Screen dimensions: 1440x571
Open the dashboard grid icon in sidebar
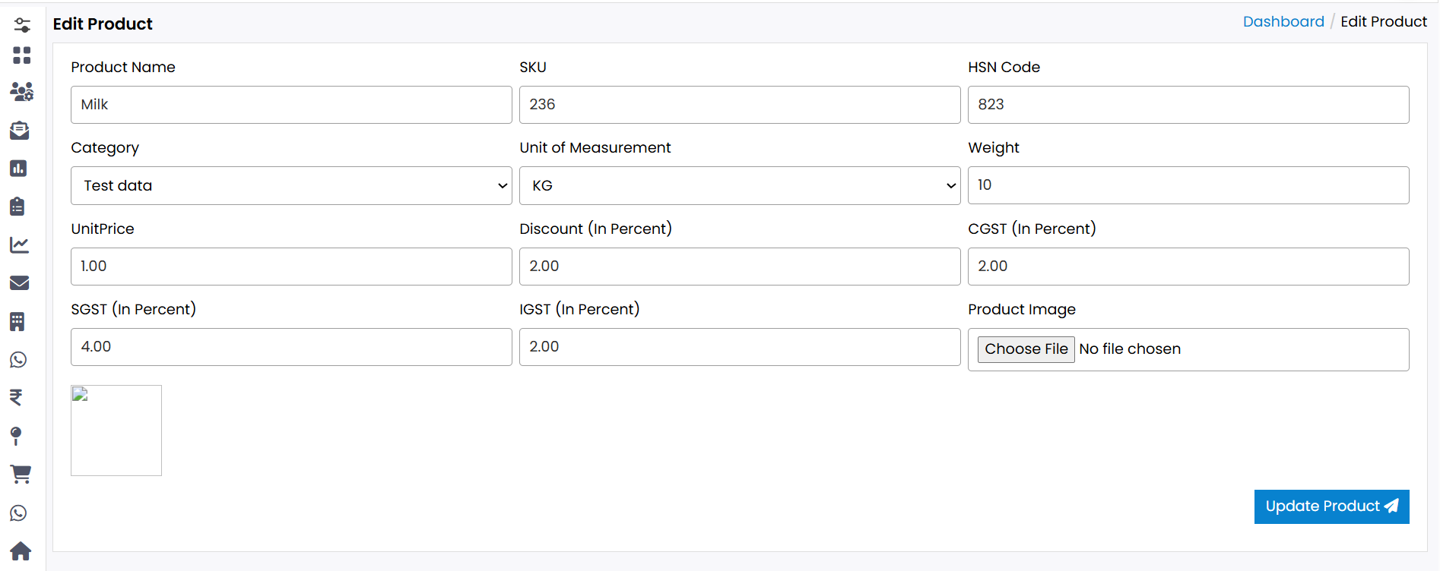22,55
